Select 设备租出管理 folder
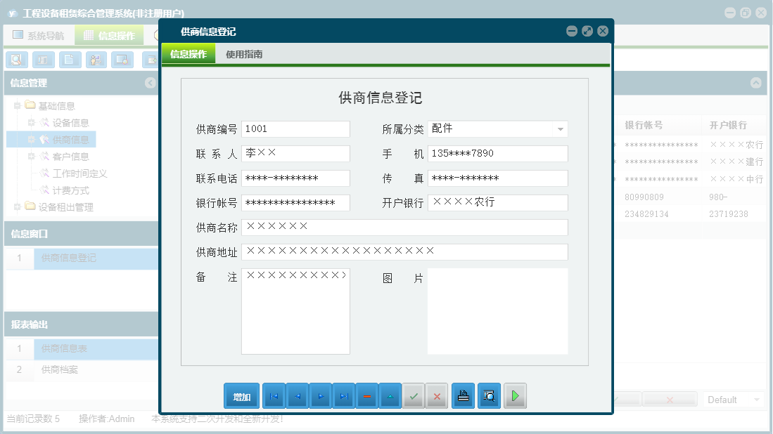Screen dimensions: 773x434 65,207
